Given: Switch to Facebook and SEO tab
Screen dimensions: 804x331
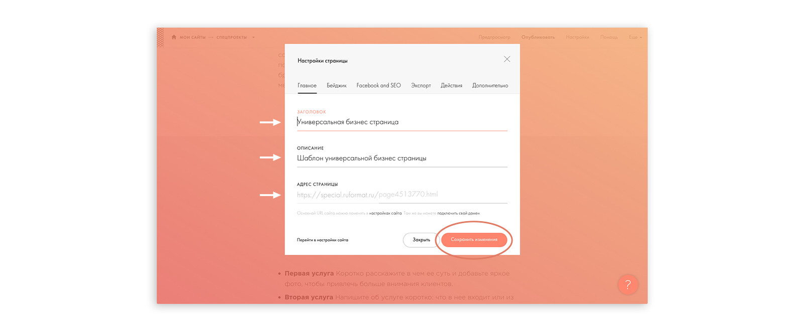Looking at the screenshot, I should (379, 86).
